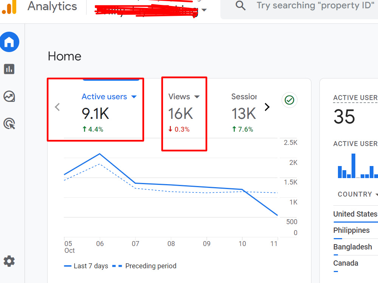
Task: Click the 0.3% decrease indicator
Action: point(179,129)
